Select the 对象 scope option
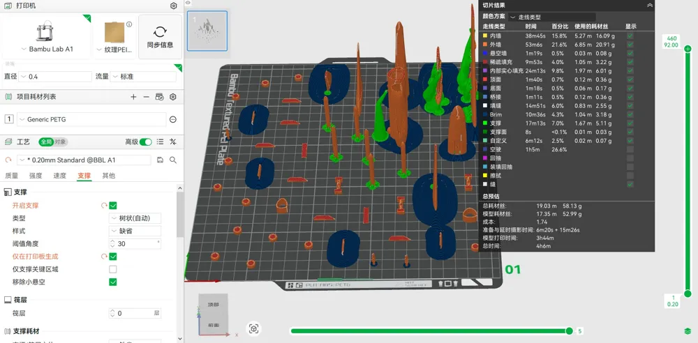This screenshot has width=698, height=343. [x=61, y=142]
